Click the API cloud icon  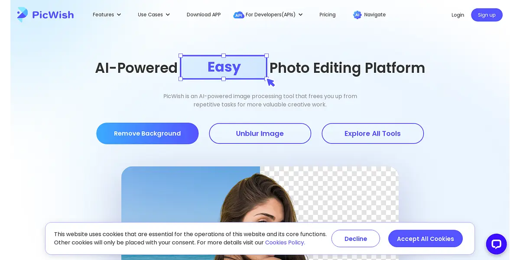(x=239, y=15)
